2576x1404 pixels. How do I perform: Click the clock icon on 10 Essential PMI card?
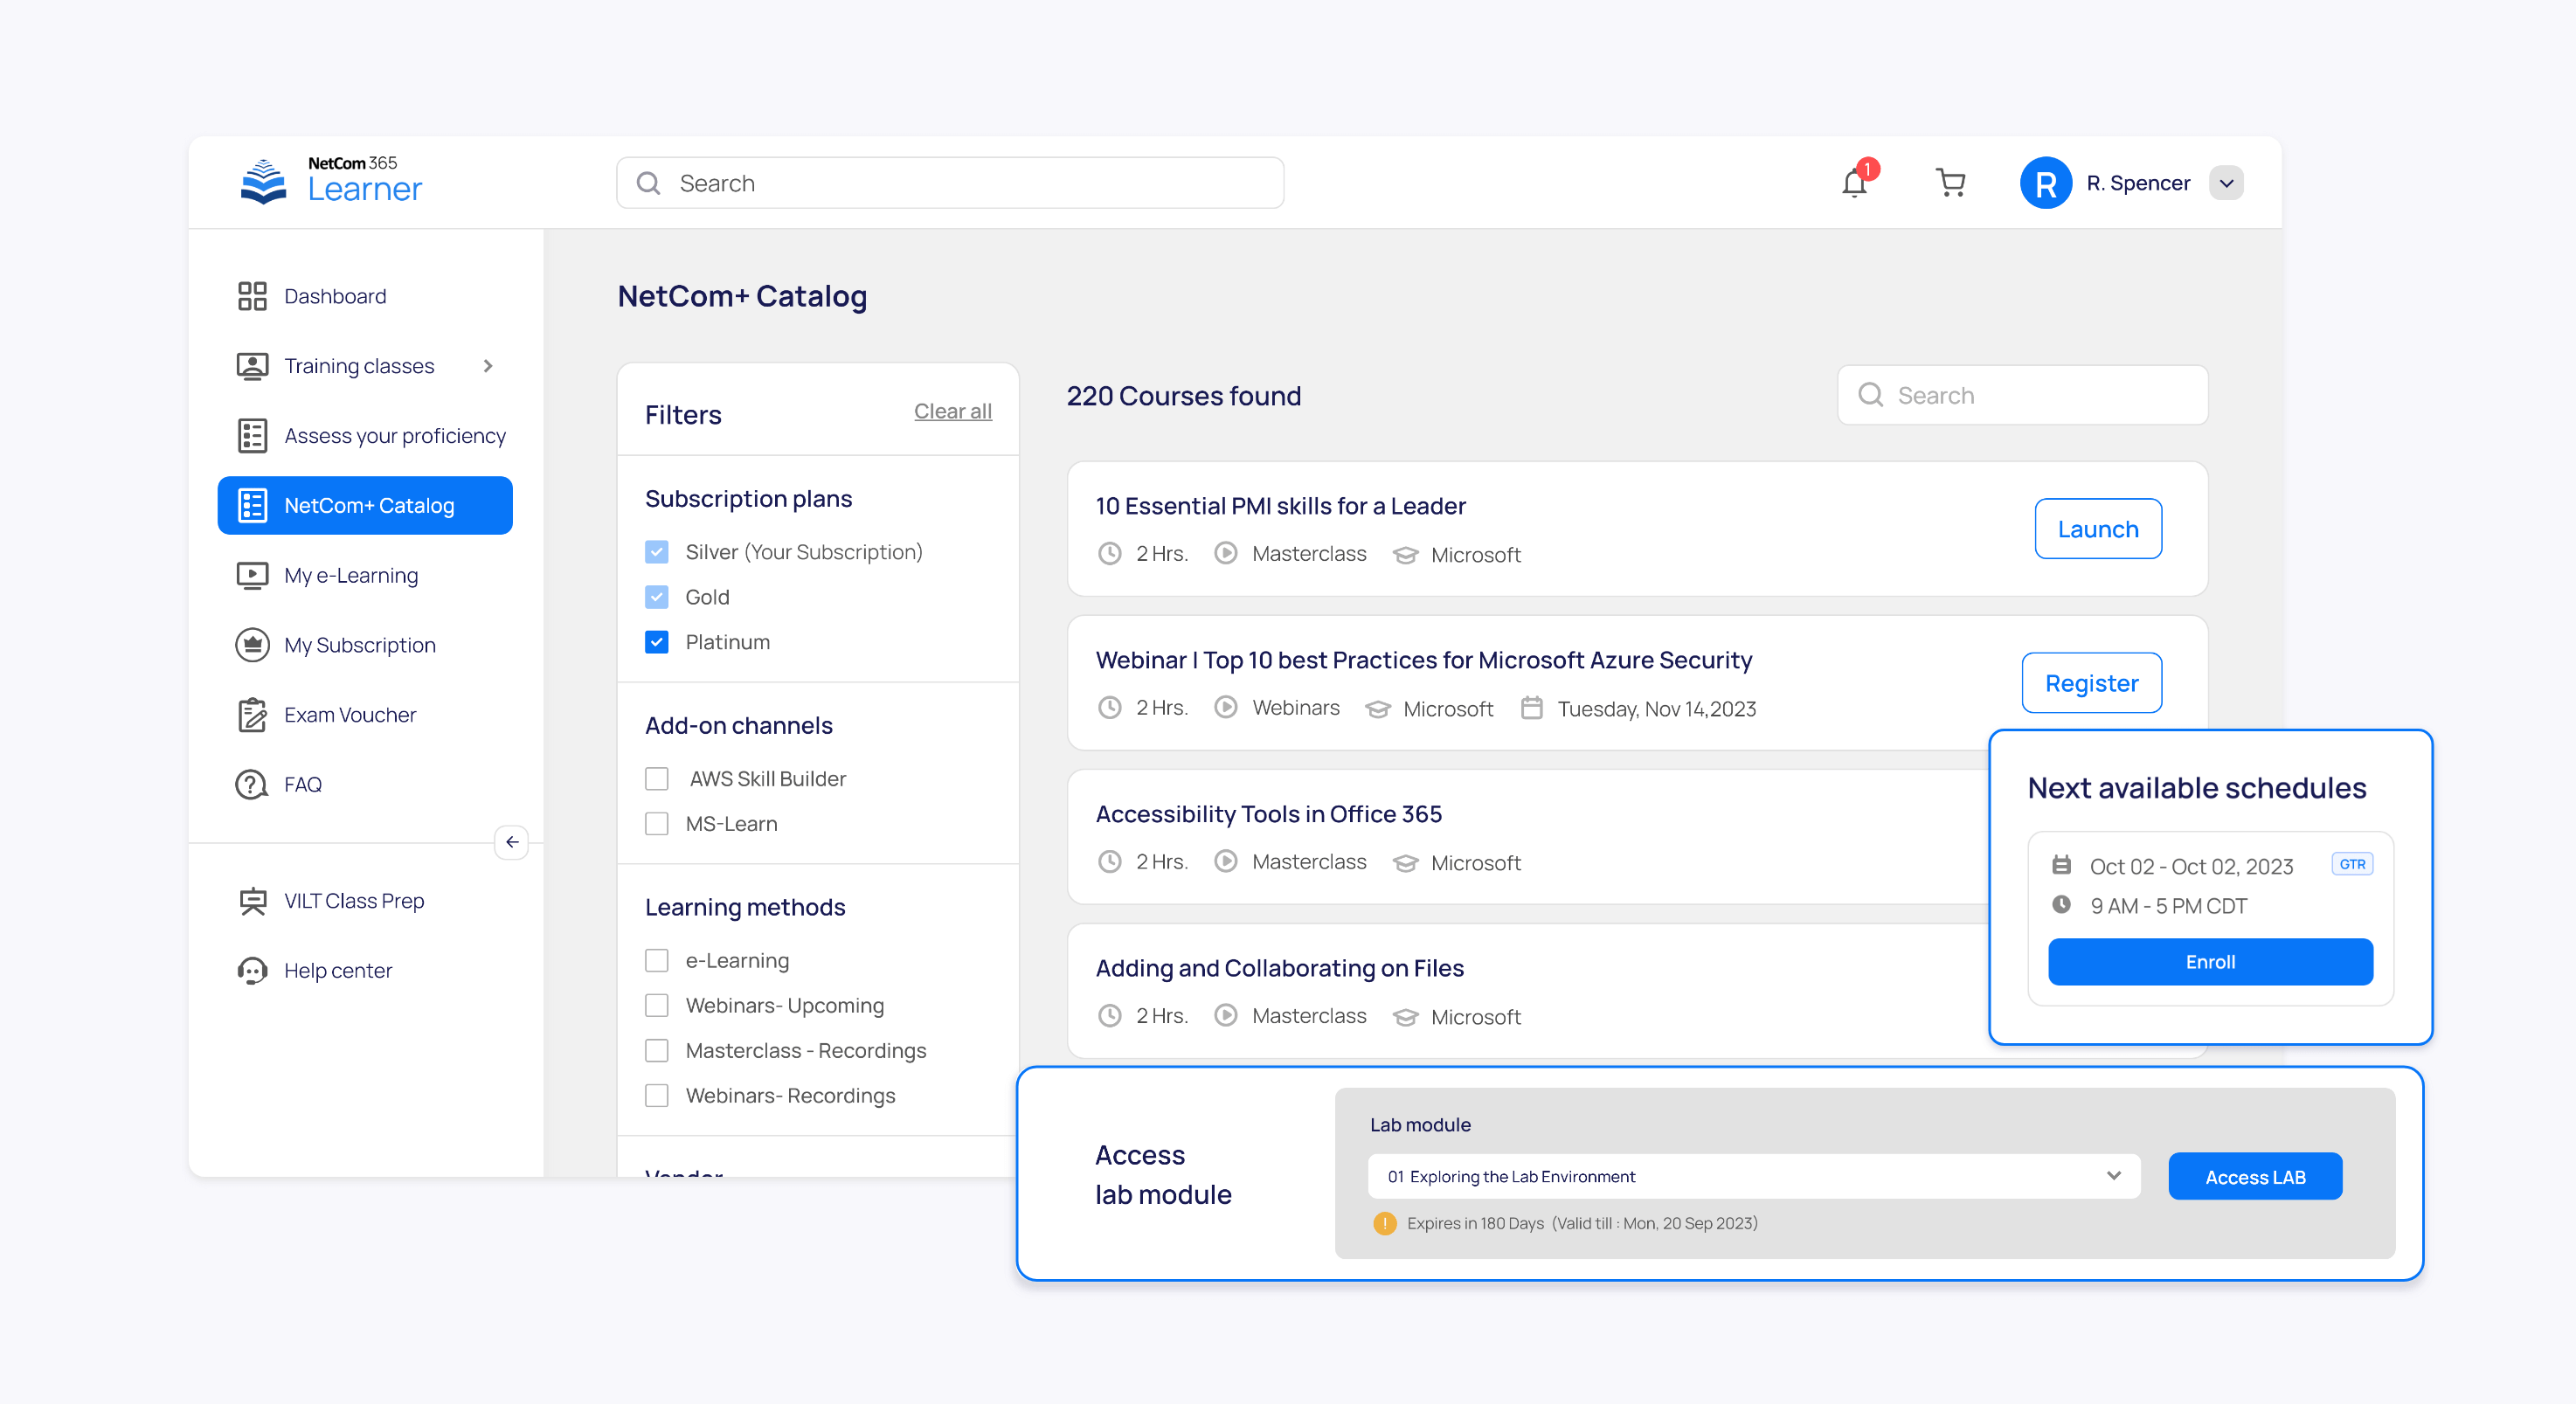click(x=1109, y=554)
